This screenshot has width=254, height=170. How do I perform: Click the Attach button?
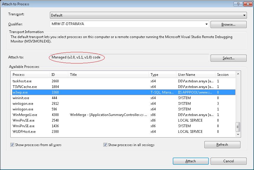(190, 161)
